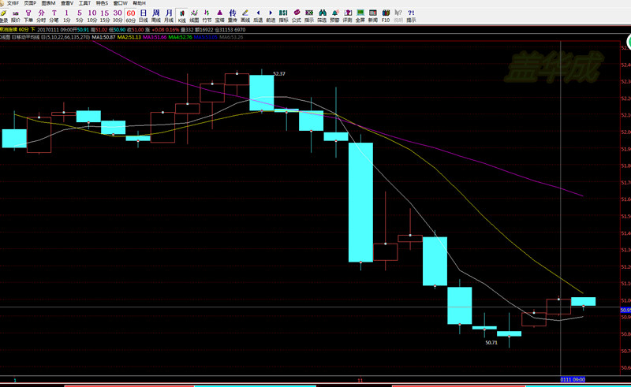The image size is (631, 387).
Task: Open the 新闻 news icon
Action: tap(373, 16)
